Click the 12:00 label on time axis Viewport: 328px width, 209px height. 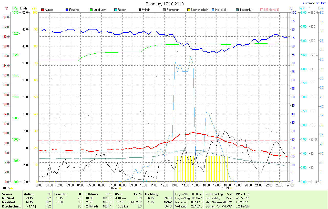[x=164, y=185]
